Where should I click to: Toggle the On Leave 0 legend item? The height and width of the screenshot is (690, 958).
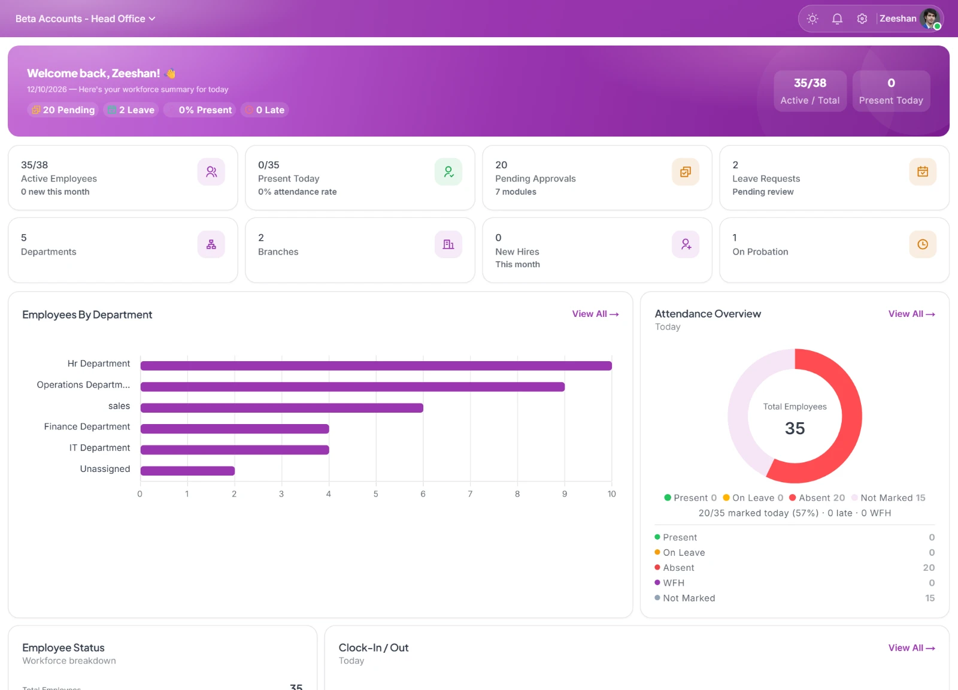753,498
